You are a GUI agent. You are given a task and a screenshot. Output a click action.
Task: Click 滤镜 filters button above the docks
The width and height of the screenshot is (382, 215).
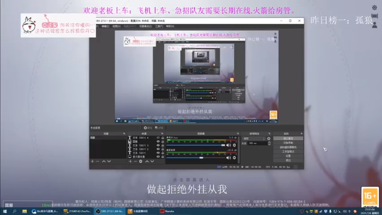click(x=159, y=128)
